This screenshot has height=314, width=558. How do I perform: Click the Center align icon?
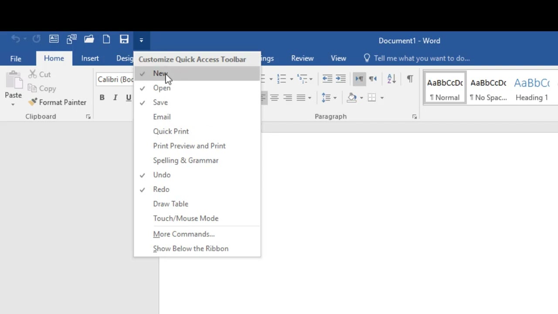274,98
